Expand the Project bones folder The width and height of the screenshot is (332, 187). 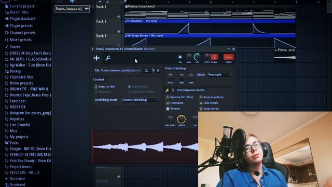pos(19,167)
